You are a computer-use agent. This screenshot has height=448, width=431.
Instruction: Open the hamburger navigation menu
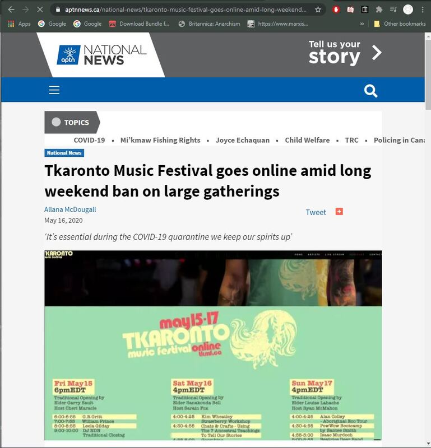(54, 90)
